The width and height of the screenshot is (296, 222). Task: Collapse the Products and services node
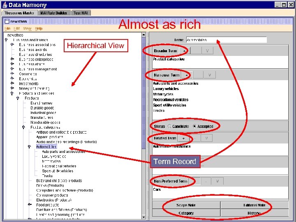pyautogui.click(x=12, y=93)
